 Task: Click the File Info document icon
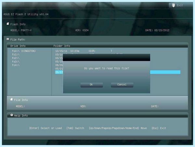pos(11,99)
